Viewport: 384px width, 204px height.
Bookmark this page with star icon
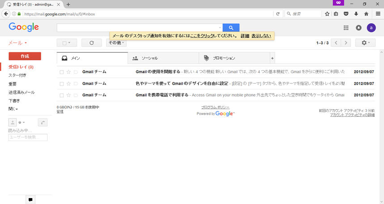click(x=327, y=14)
